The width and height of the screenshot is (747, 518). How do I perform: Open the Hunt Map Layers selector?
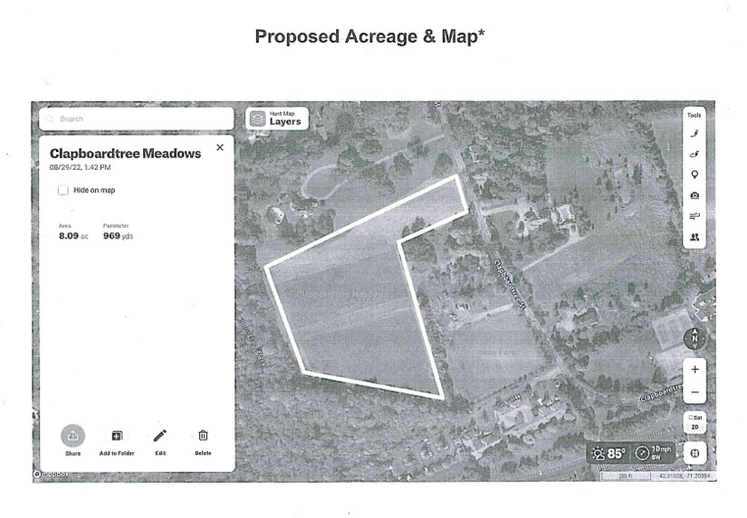(x=276, y=118)
